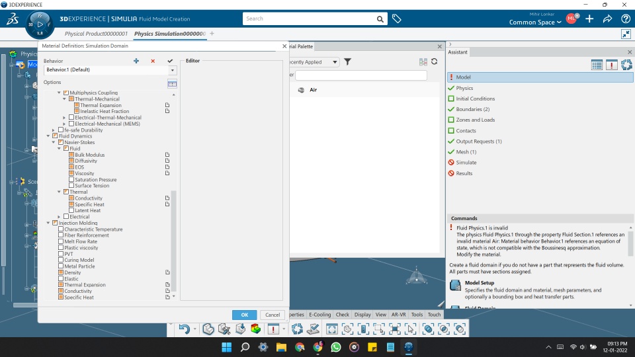
Task: Click the feature check exclamation toolbar icon
Action: point(273,329)
